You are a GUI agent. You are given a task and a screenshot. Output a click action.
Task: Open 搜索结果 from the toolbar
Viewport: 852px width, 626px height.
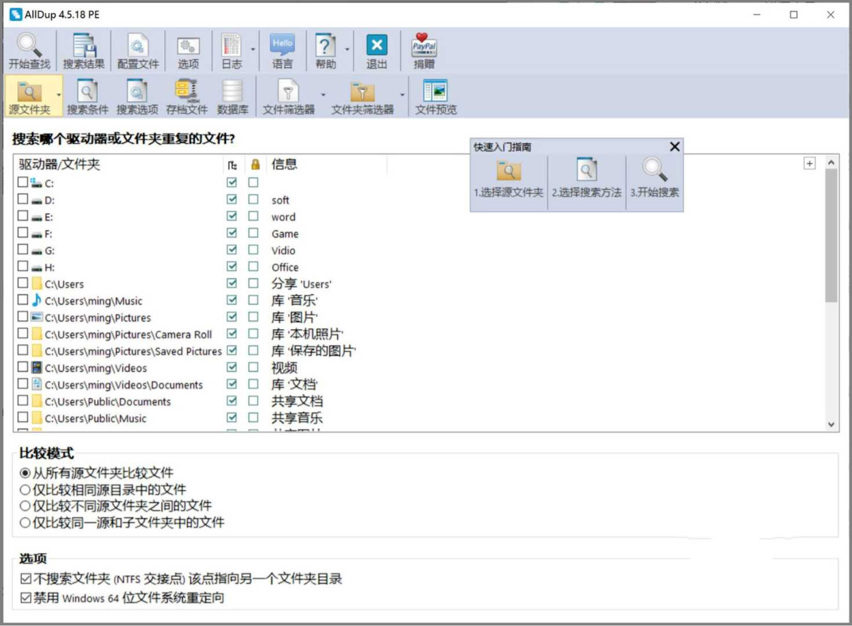point(84,51)
